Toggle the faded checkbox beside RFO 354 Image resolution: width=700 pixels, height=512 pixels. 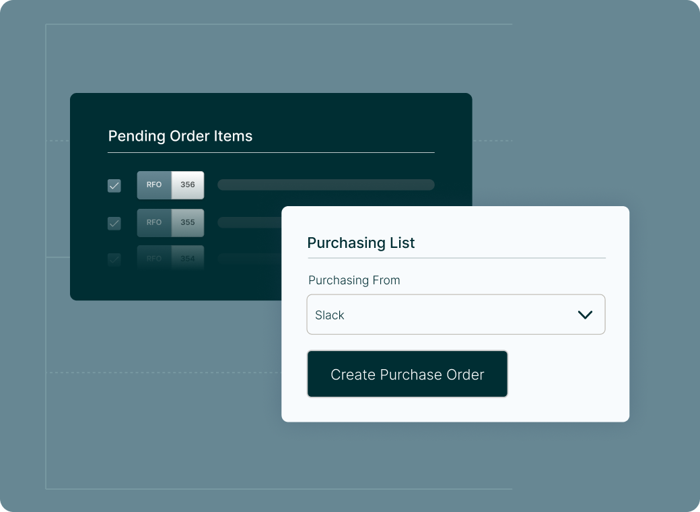pos(114,259)
